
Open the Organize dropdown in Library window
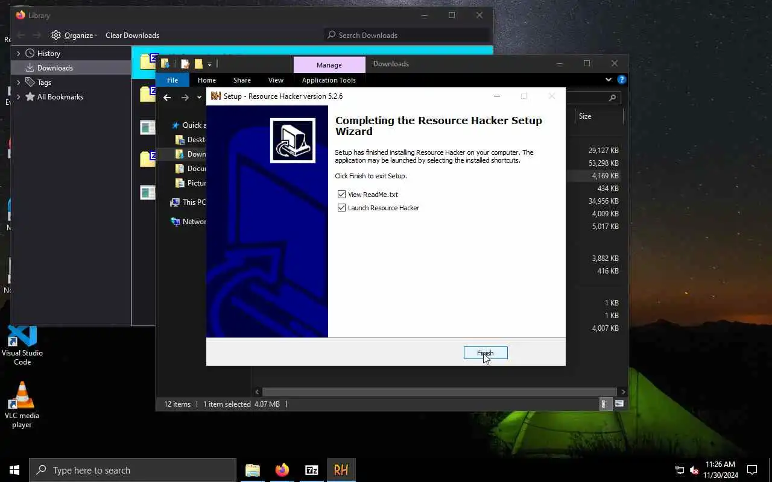click(x=74, y=35)
